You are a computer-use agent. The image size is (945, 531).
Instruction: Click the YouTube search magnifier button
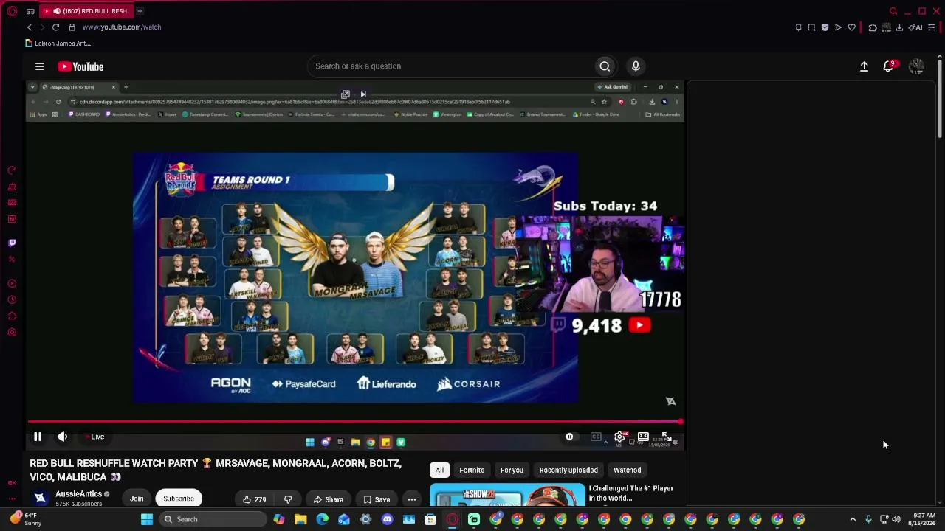tap(605, 66)
